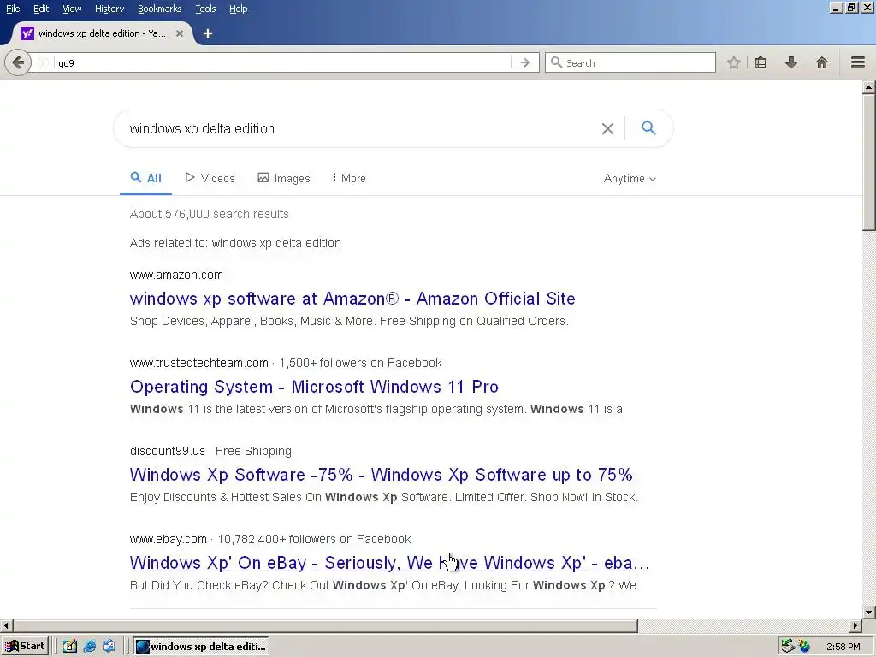
Task: Select the windows xp delta edition tab
Action: point(103,33)
